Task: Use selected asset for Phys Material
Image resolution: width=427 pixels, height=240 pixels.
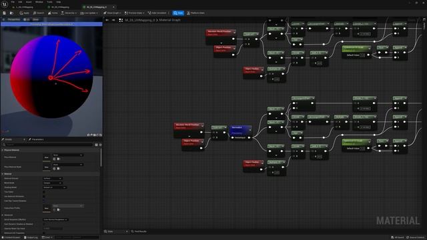Action: tap(54, 159)
